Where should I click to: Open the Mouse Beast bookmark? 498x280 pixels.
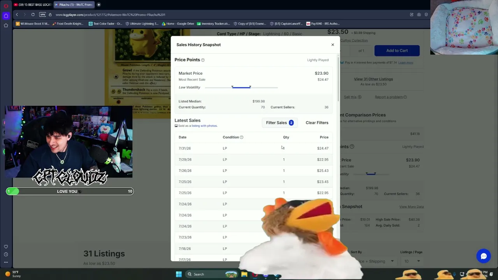[33, 24]
